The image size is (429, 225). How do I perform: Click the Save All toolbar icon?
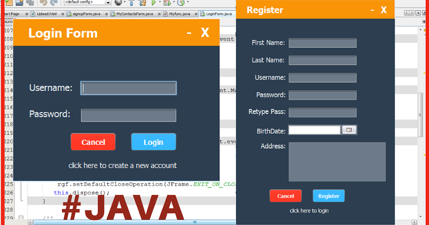tap(30, 4)
